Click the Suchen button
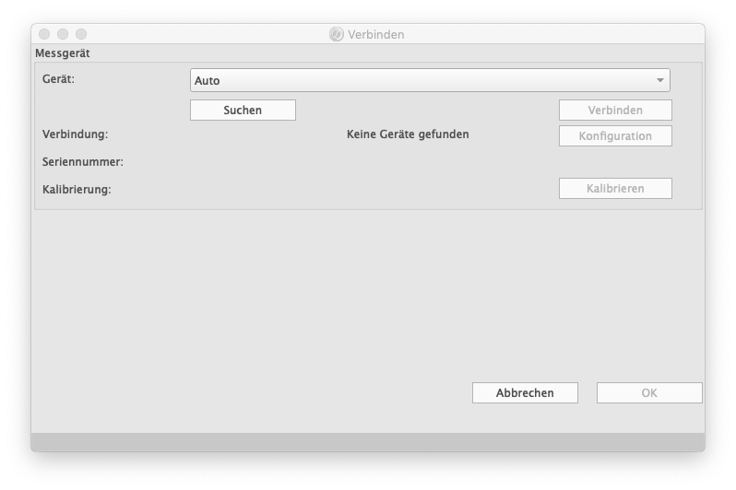736x490 pixels. pos(243,111)
